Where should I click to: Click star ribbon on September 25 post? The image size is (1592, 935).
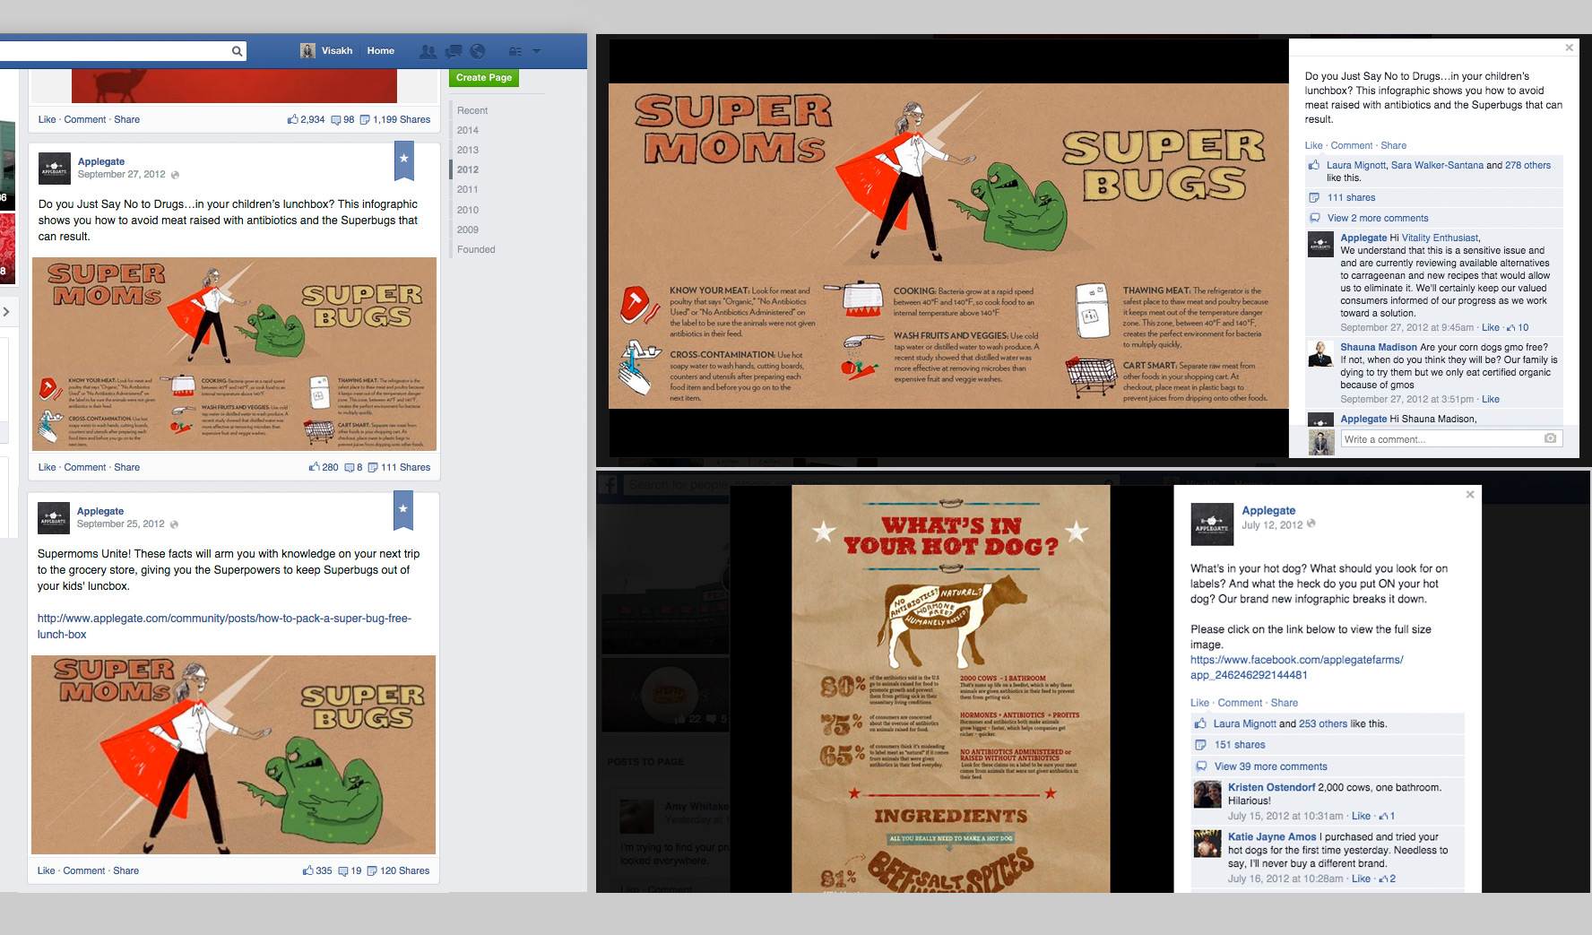(403, 509)
